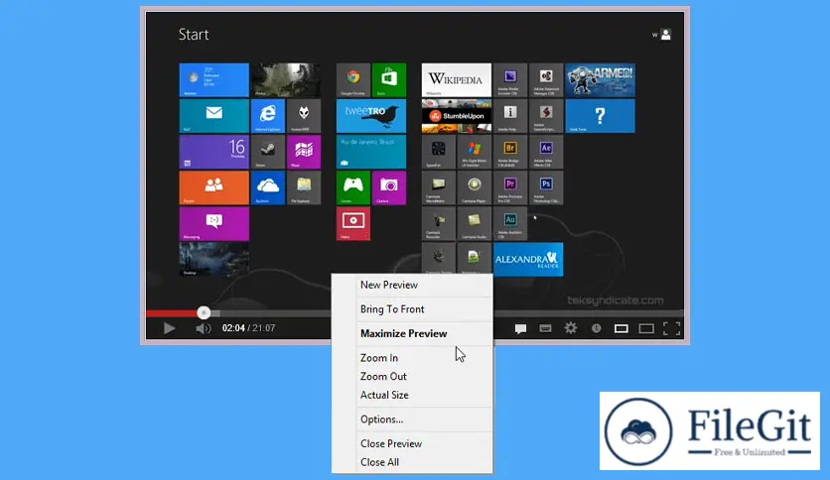The height and width of the screenshot is (480, 830).
Task: Click the Watch Later clock icon
Action: [x=596, y=328]
